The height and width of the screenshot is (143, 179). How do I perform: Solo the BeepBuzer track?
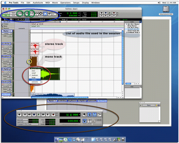click(8, 59)
